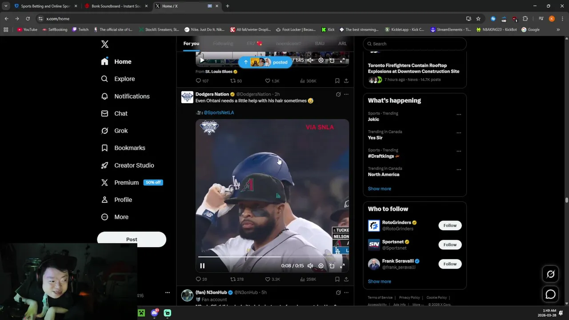Viewport: 569px width, 320px height.
Task: Open Chat in the sidebar
Action: [114, 113]
